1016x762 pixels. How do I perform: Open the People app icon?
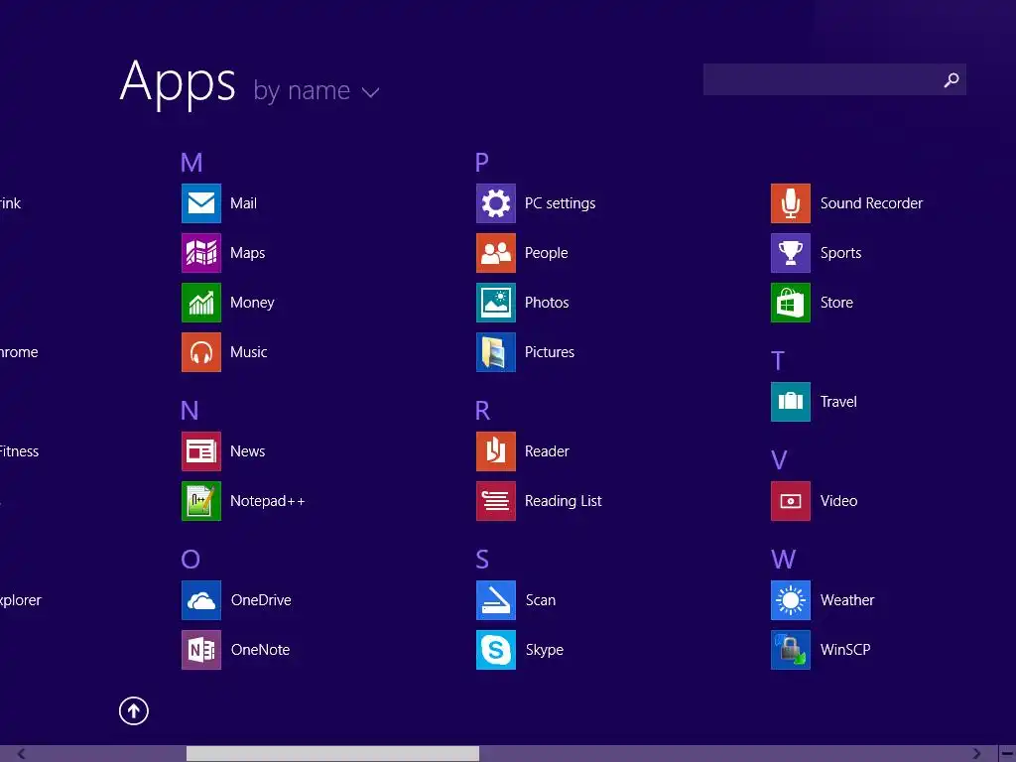coord(496,253)
